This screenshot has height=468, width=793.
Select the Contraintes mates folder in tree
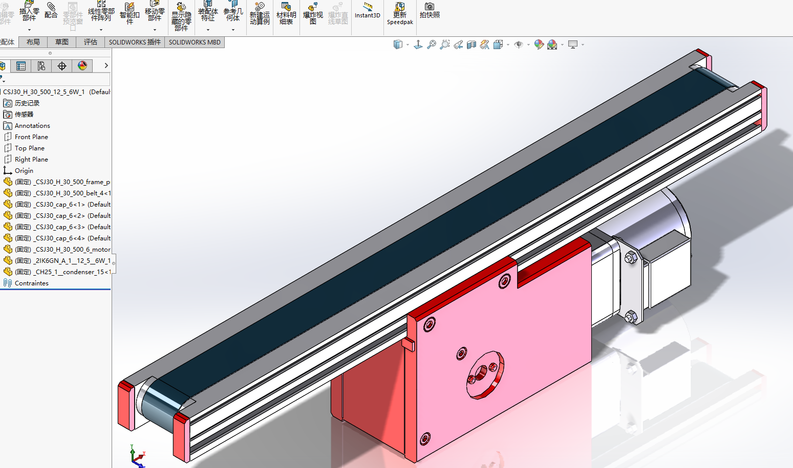tap(32, 283)
